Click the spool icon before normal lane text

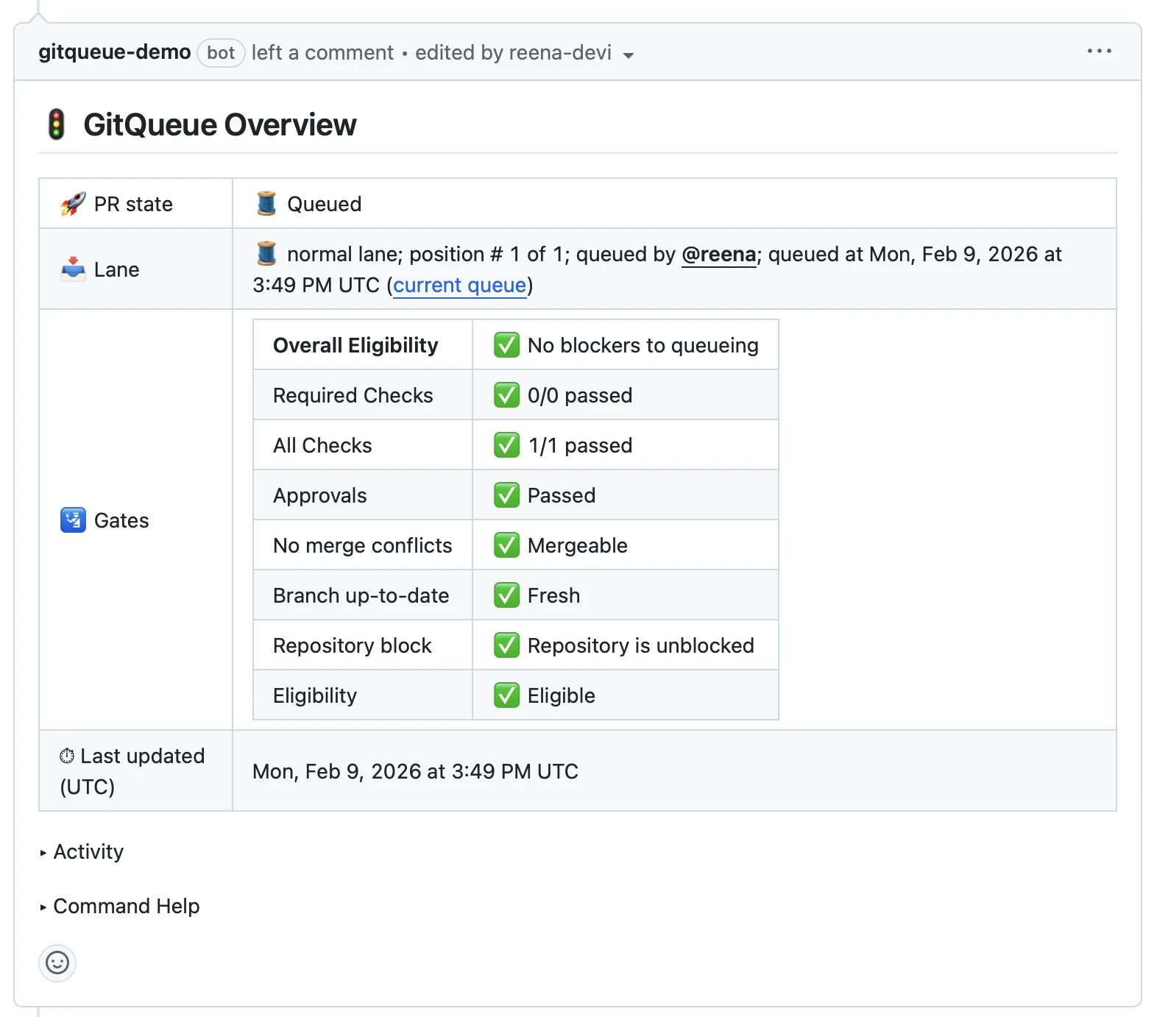point(266,253)
